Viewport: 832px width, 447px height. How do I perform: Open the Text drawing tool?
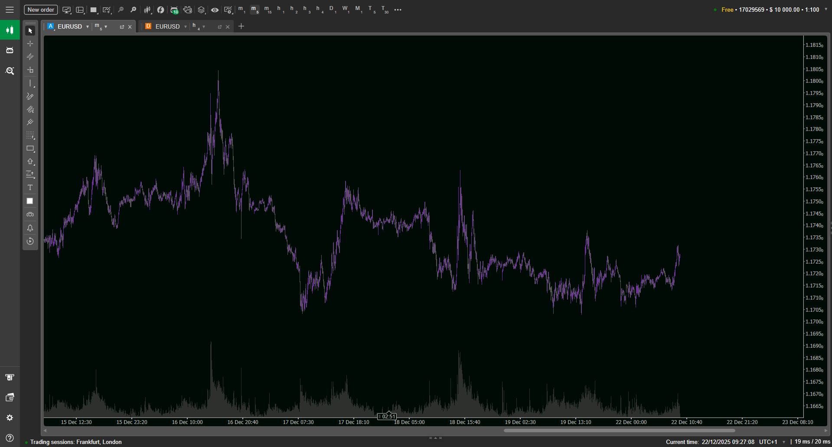click(30, 188)
